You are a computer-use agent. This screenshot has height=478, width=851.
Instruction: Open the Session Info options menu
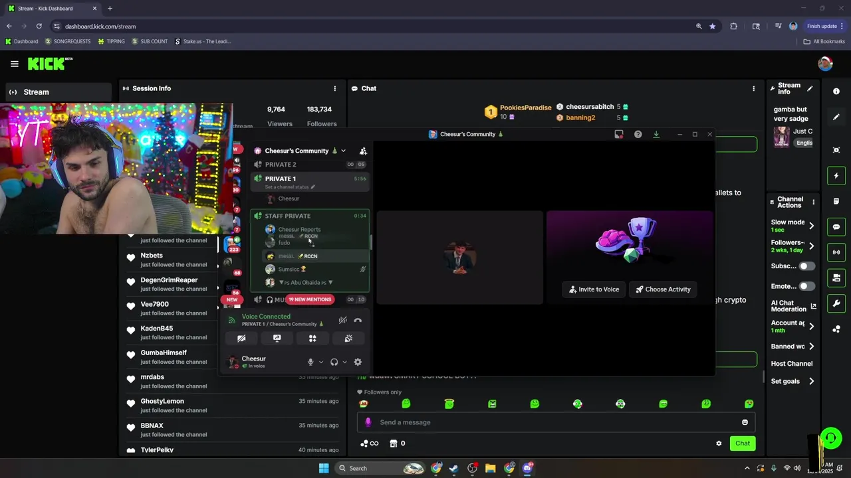(x=334, y=88)
